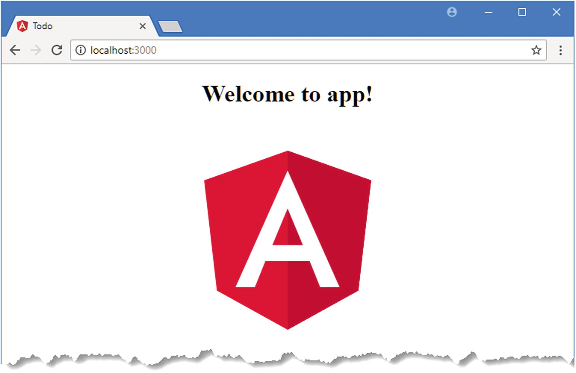Screen dimensions: 576x373
Task: Reload the localhost page
Action: pos(57,50)
